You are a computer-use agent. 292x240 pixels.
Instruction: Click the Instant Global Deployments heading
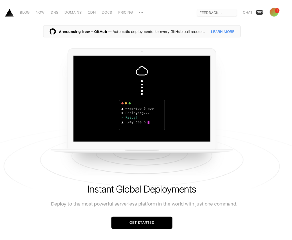click(142, 189)
